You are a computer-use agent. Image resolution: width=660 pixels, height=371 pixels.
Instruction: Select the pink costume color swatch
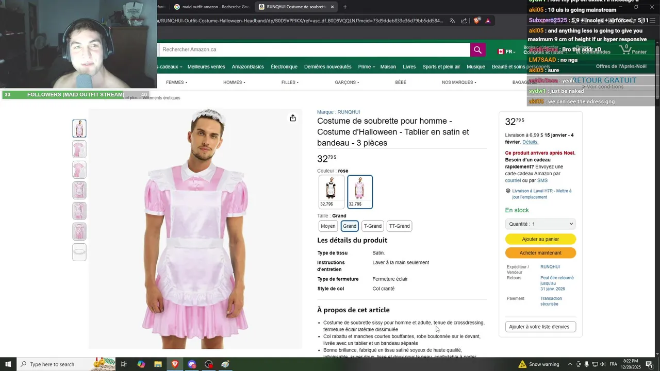(x=360, y=192)
